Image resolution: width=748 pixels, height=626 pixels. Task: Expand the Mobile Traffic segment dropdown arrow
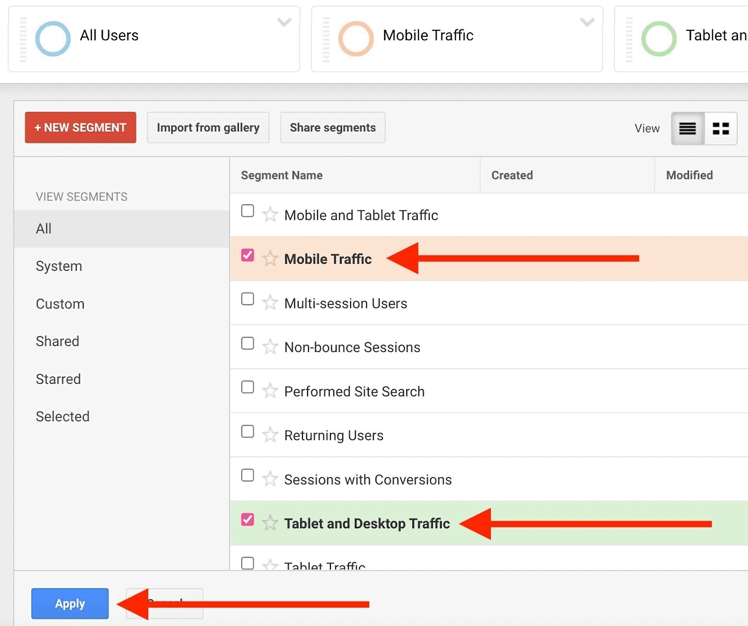tap(587, 22)
